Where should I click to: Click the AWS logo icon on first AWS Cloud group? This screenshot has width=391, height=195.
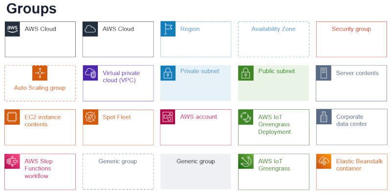click(13, 29)
